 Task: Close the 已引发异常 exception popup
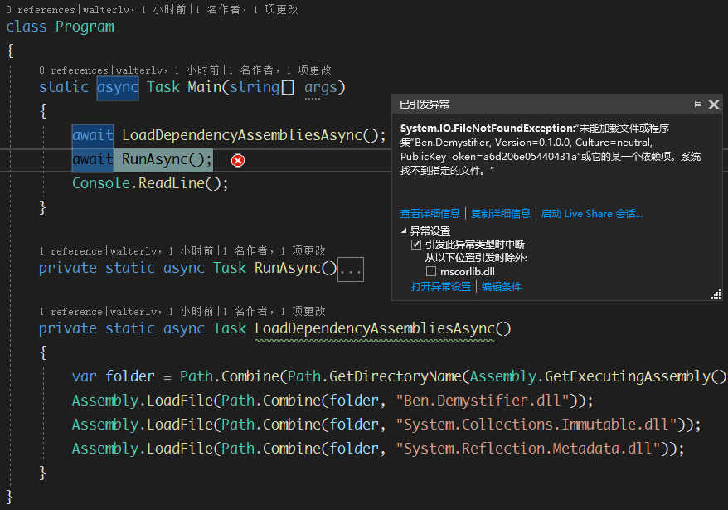coord(713,104)
